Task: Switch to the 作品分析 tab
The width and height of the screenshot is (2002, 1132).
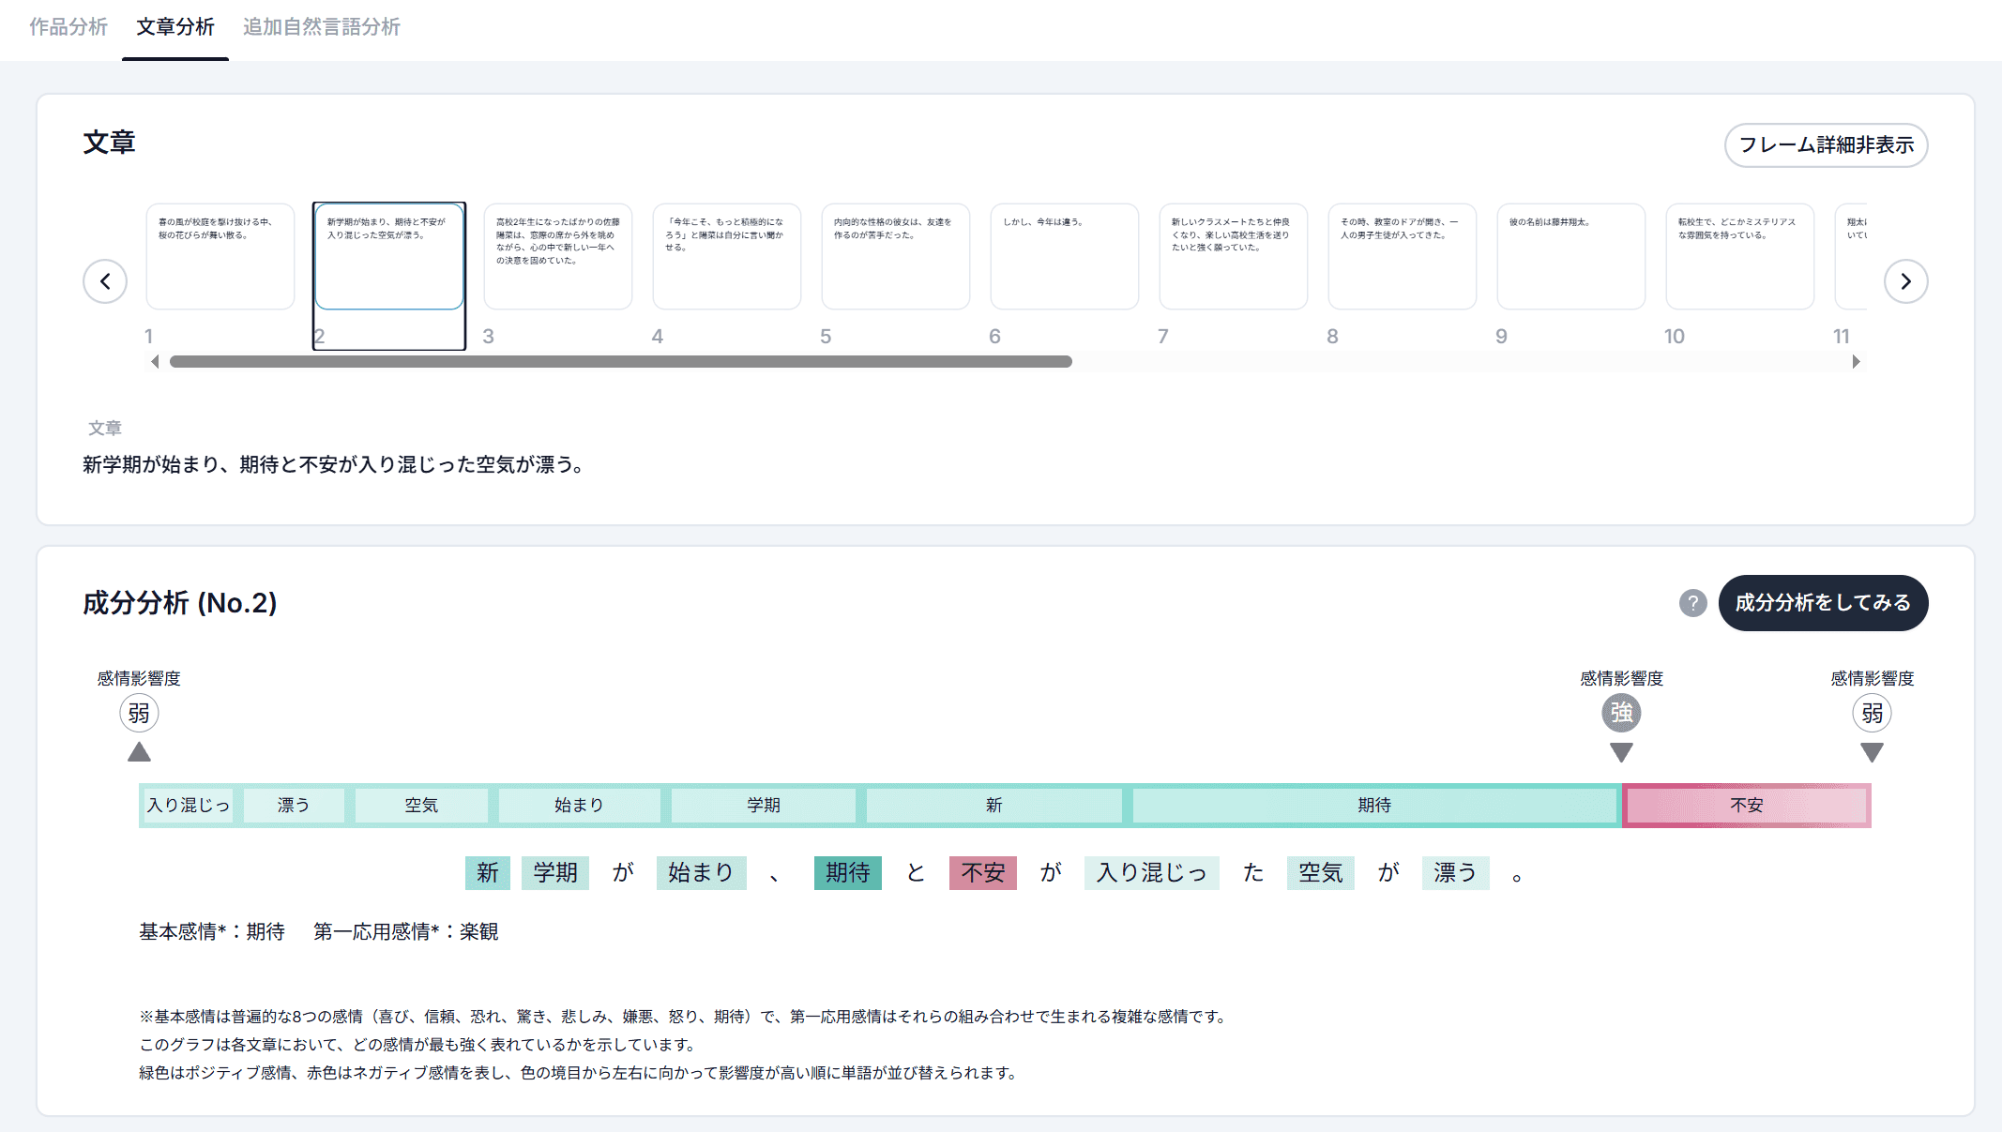Action: 68,27
